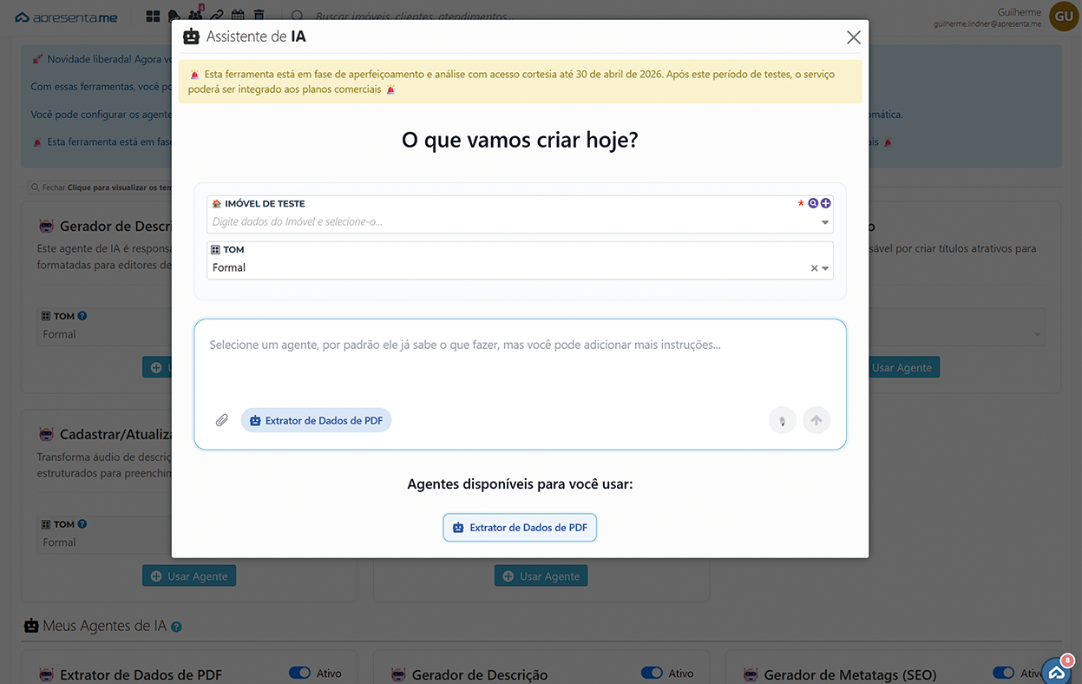Viewport: 1082px width, 684px height.
Task: Open the Tom dropdown arrow in the dialog
Action: click(825, 268)
